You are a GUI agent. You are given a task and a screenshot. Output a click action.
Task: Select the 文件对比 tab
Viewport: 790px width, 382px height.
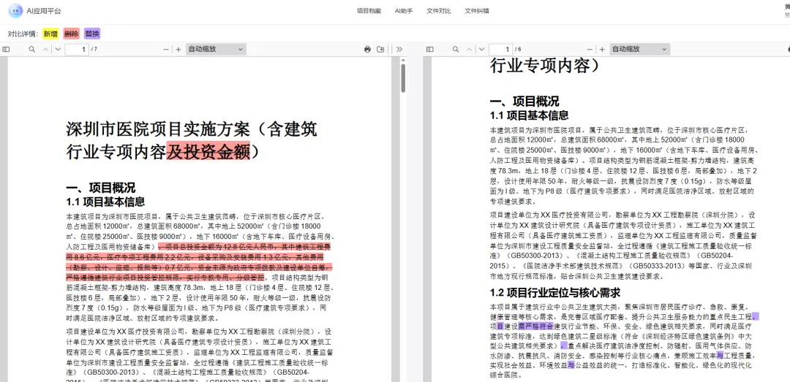[438, 11]
